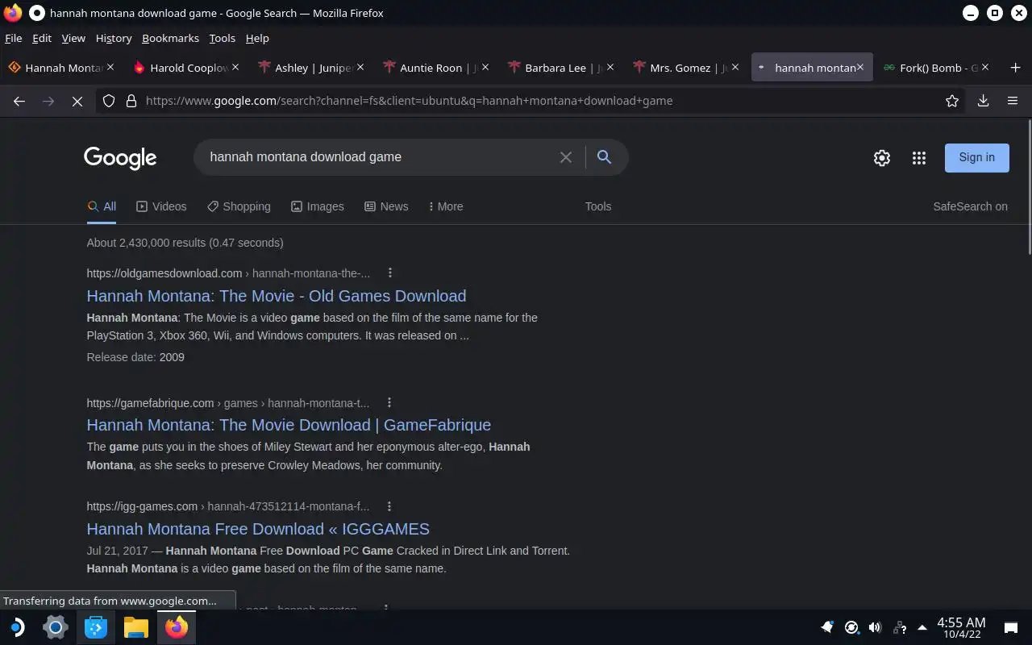The image size is (1032, 645).
Task: Open the Discover software store in taskbar
Action: [x=96, y=627]
